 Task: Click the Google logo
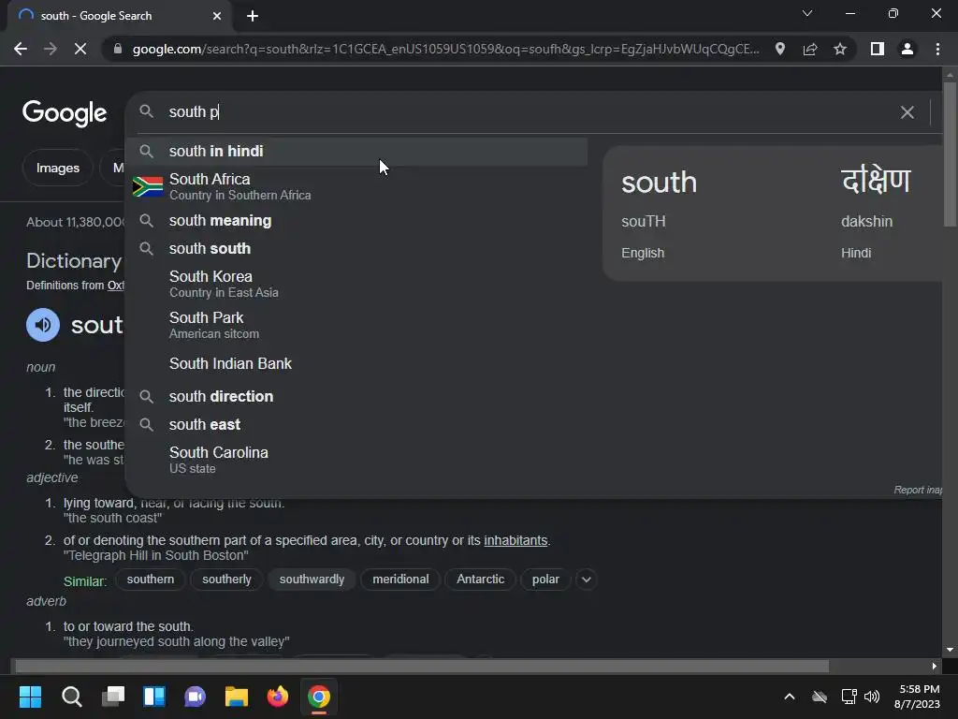click(65, 113)
